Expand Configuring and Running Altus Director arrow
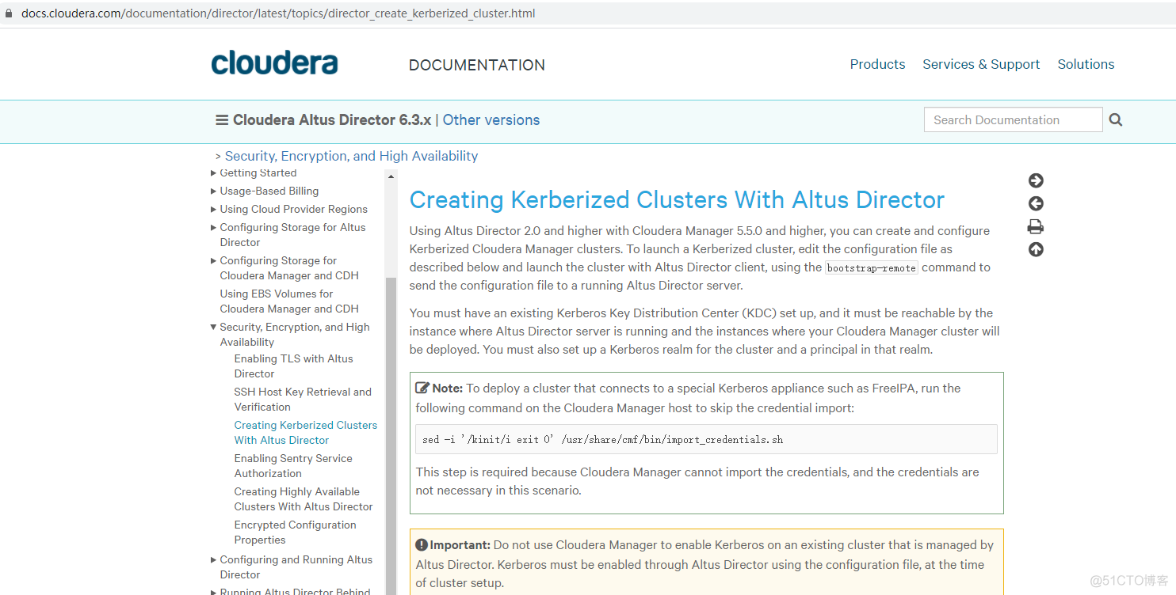Screen dimensions: 1176x595 coord(213,559)
